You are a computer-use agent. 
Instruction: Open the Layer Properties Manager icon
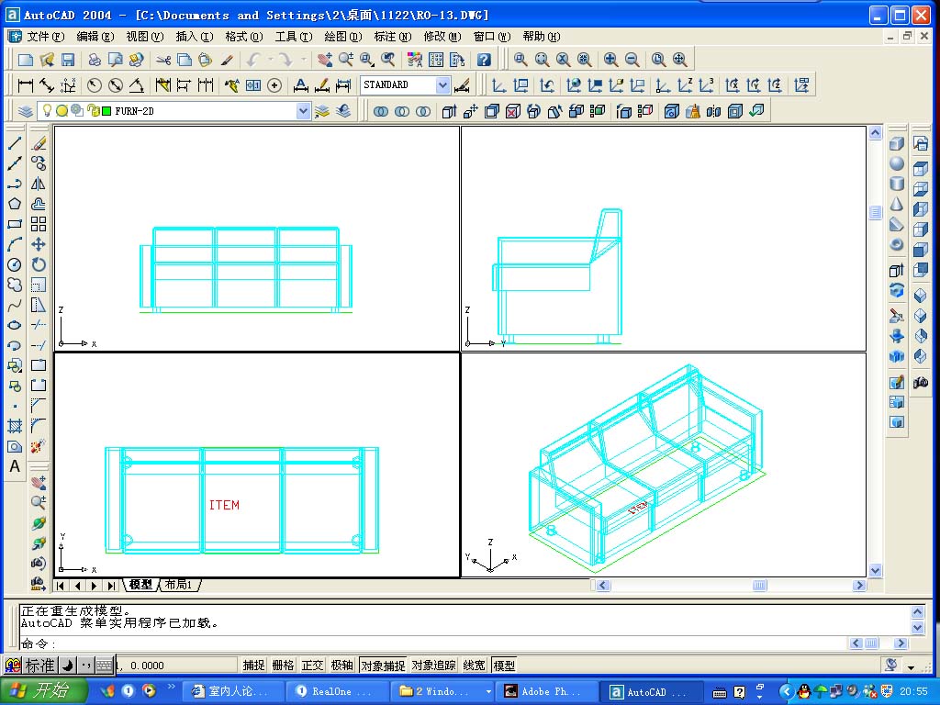point(25,111)
